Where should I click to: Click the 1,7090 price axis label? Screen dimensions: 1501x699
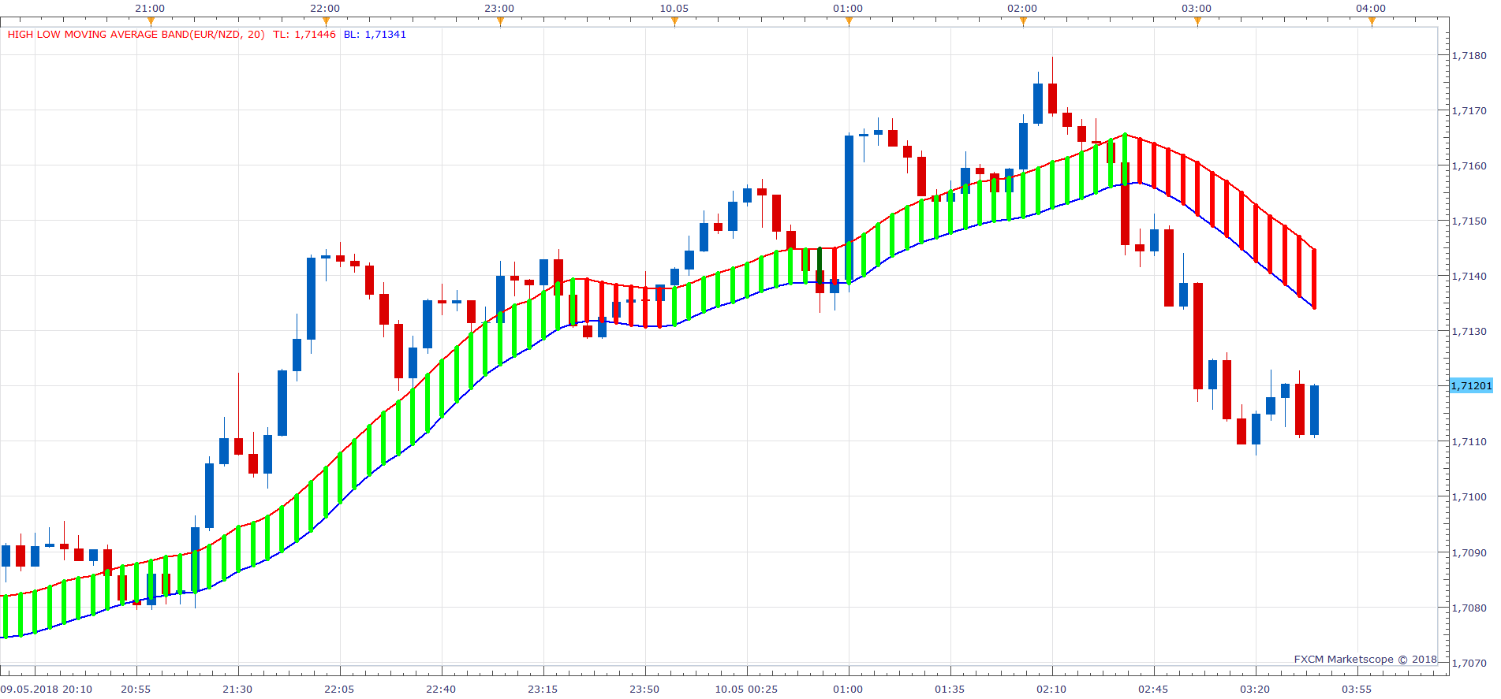[x=1469, y=553]
